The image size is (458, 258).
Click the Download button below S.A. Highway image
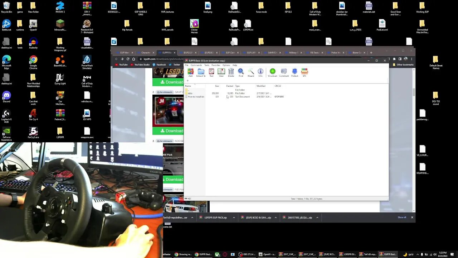point(169,131)
